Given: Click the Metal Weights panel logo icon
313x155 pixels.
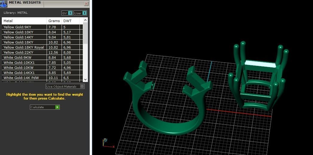Looking at the screenshot, I should pos(4,4).
